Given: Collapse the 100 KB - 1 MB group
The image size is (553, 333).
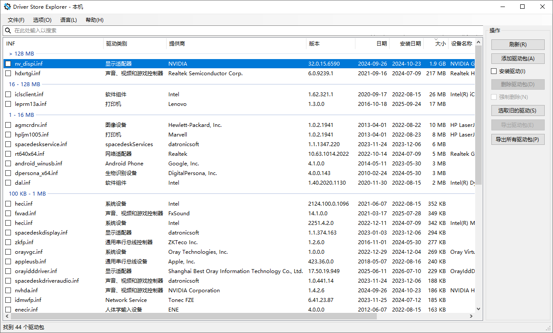Looking at the screenshot, I should tap(27, 193).
